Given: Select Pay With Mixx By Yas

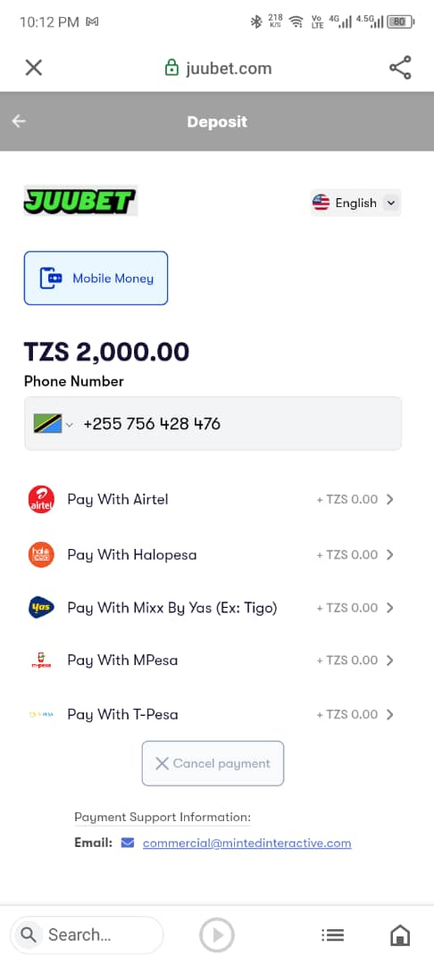Looking at the screenshot, I should click(x=213, y=608).
